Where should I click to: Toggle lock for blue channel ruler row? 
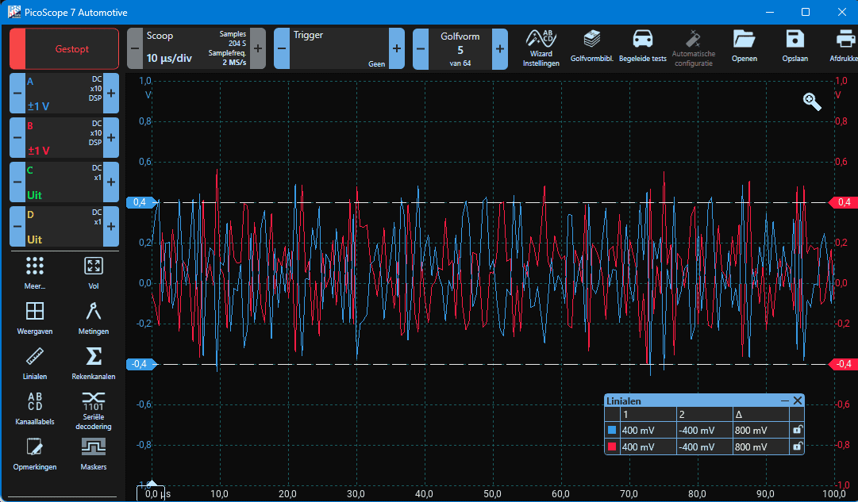coord(797,430)
